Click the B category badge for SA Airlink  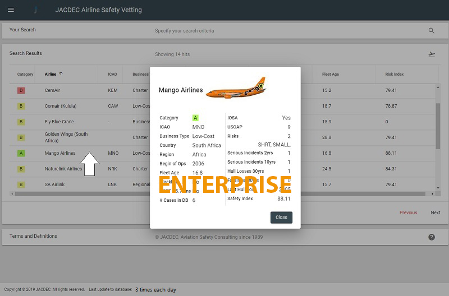point(21,185)
